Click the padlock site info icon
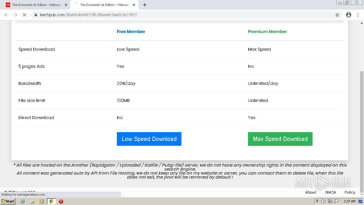 pos(36,15)
